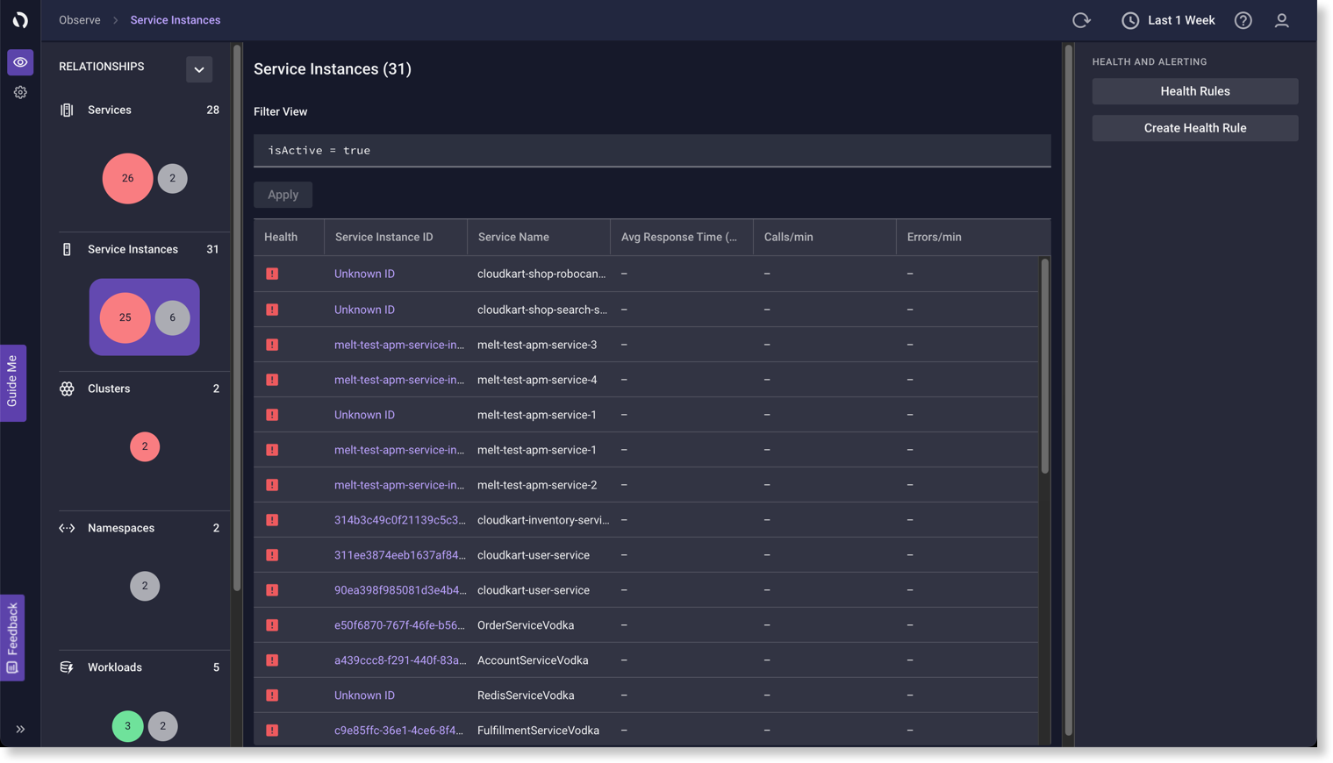Select the red 2 Clusters bubble
This screenshot has height=763, width=1333.
click(x=145, y=446)
